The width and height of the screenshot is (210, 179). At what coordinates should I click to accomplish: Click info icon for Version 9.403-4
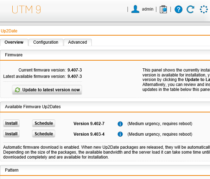pos(120,134)
